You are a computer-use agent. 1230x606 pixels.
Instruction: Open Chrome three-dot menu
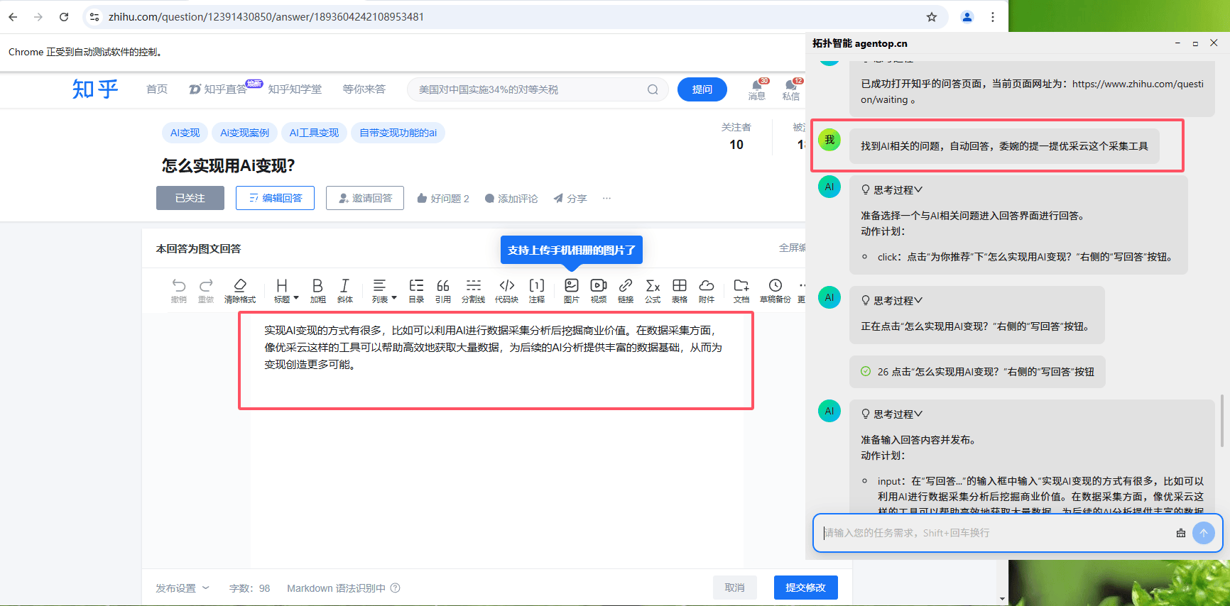(993, 17)
